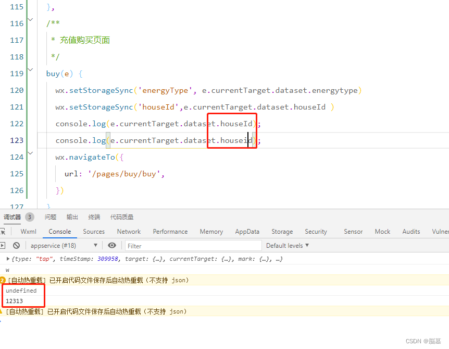Open the Default levels dropdown

[287, 245]
